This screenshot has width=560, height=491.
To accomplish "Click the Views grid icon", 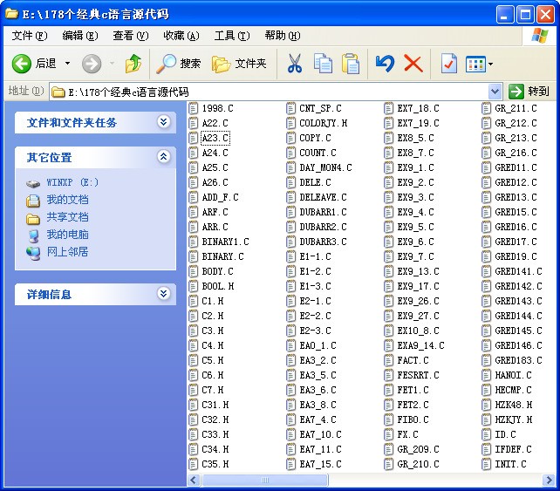I will [x=475, y=65].
